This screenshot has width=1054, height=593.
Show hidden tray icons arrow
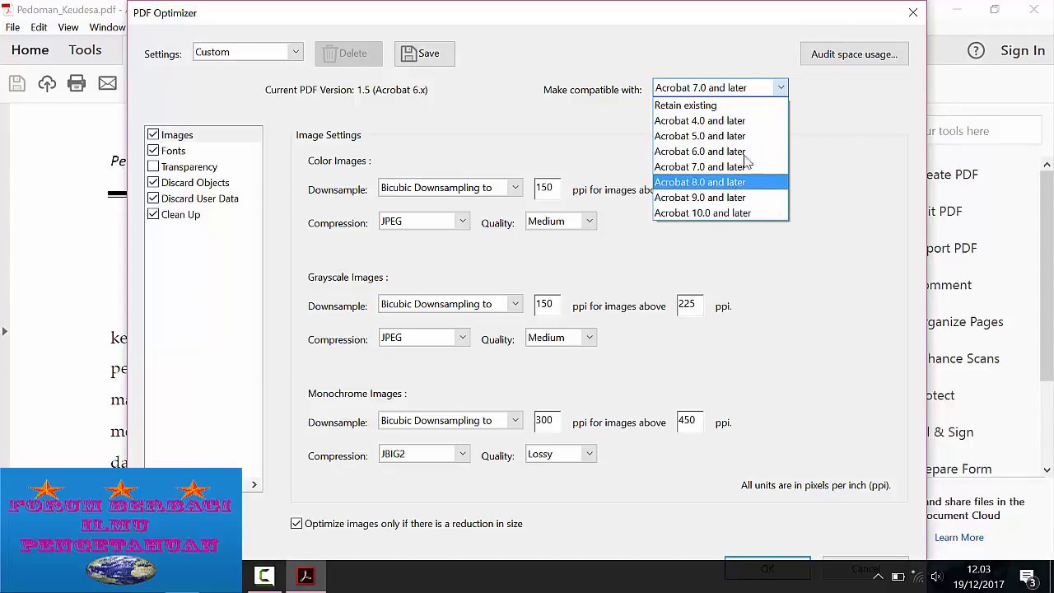[x=878, y=577]
